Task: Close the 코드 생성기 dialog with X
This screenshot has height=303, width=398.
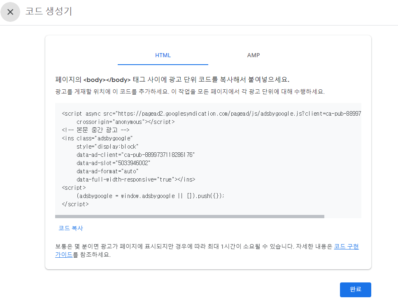Action: click(x=10, y=12)
